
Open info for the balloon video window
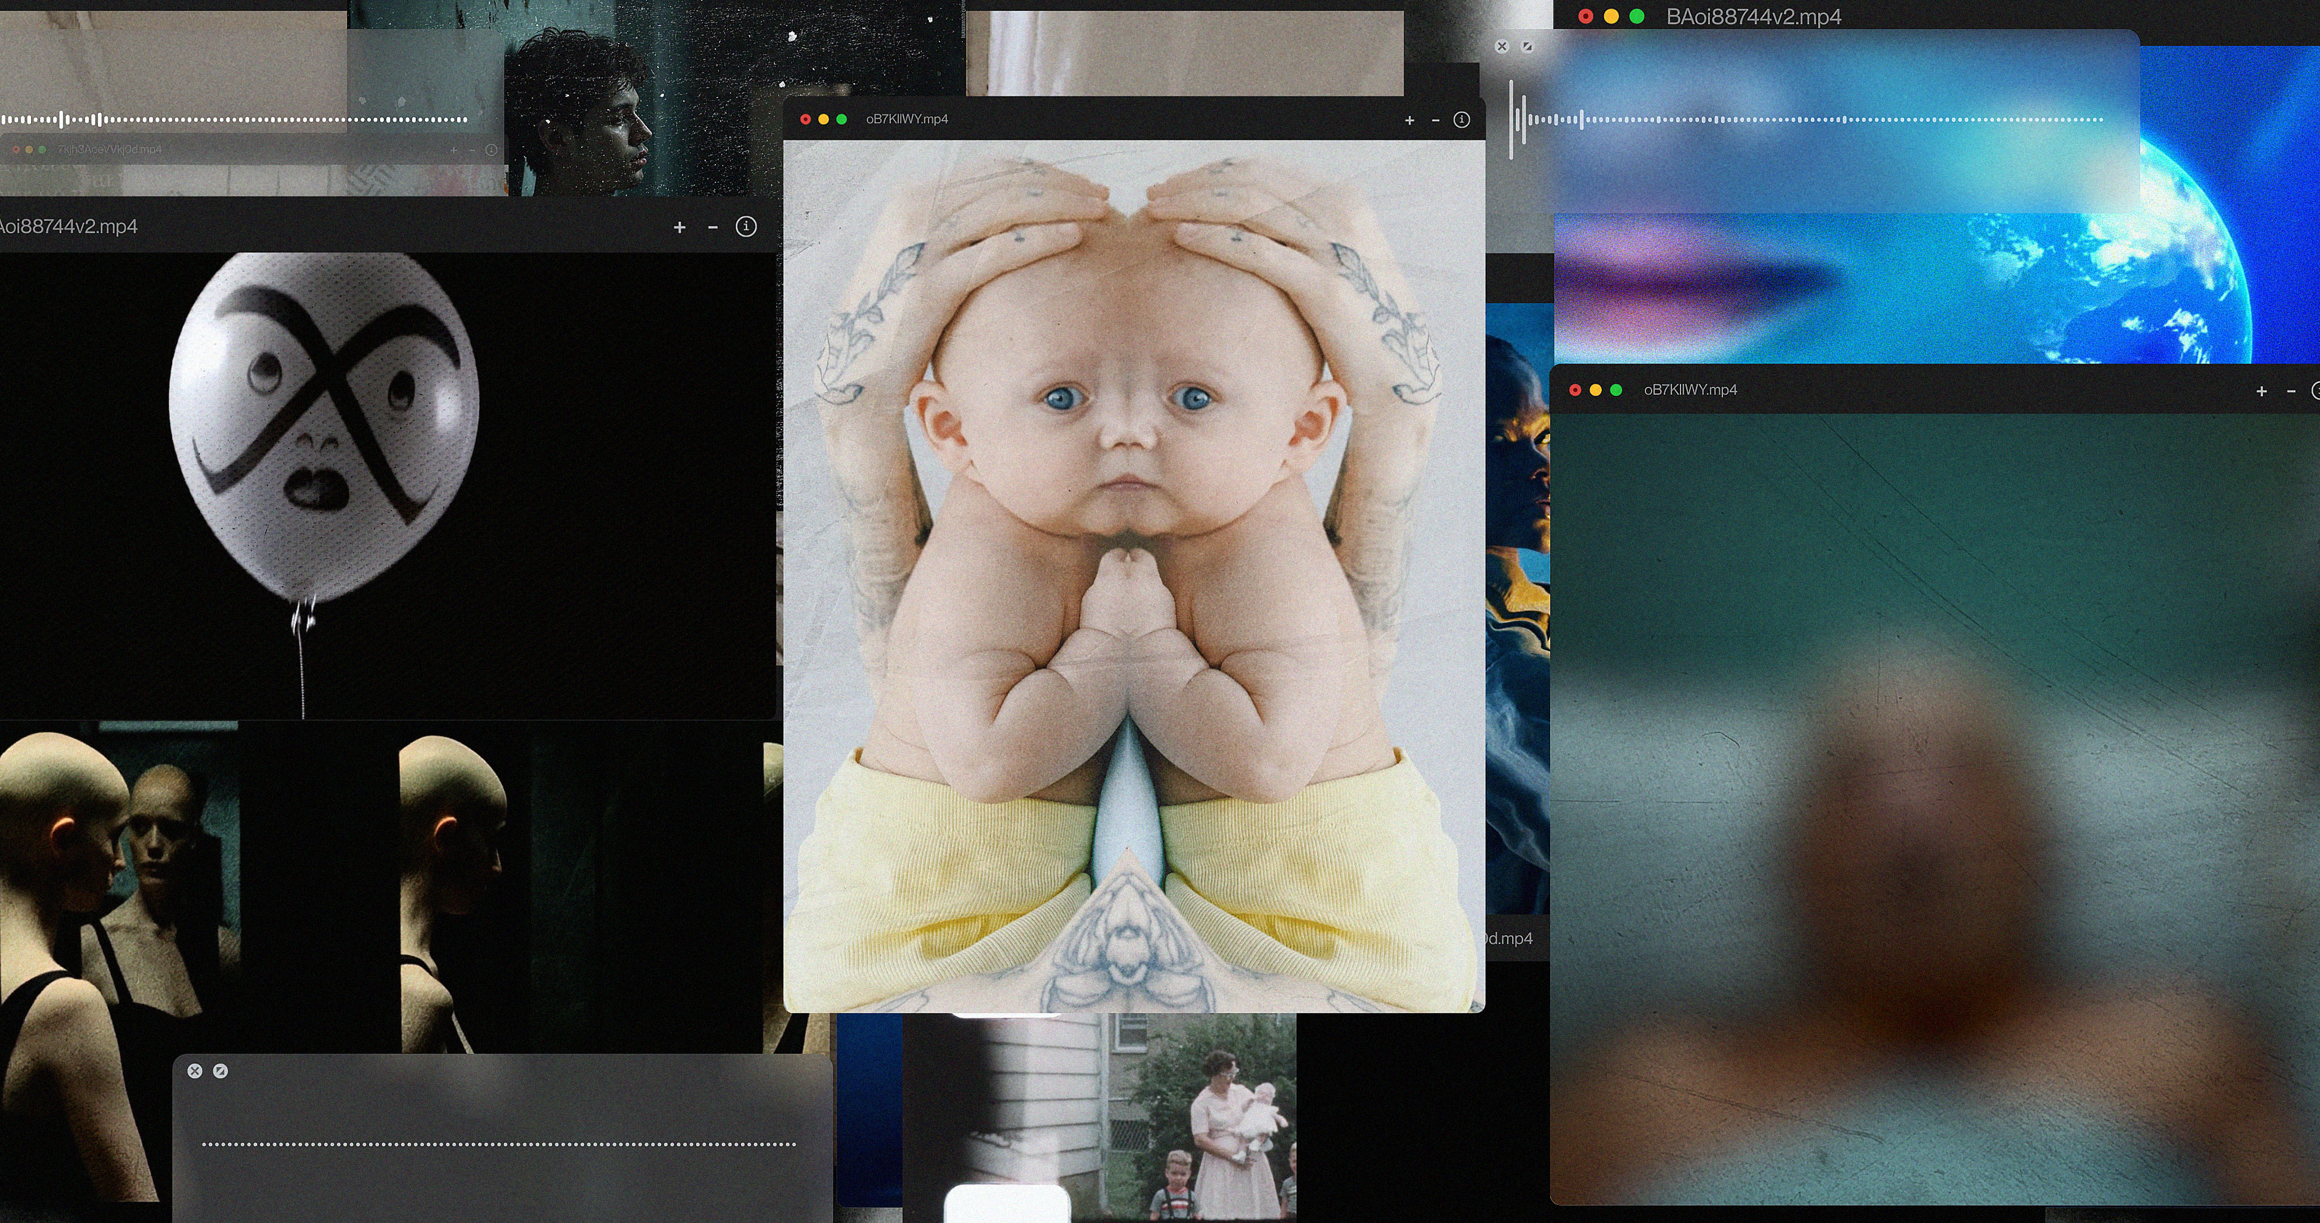coord(746,226)
